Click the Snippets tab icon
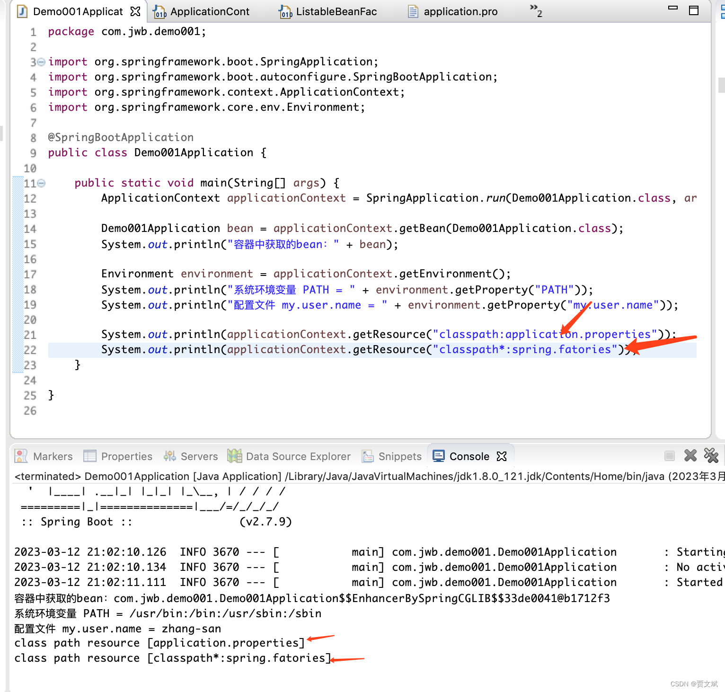 (368, 456)
